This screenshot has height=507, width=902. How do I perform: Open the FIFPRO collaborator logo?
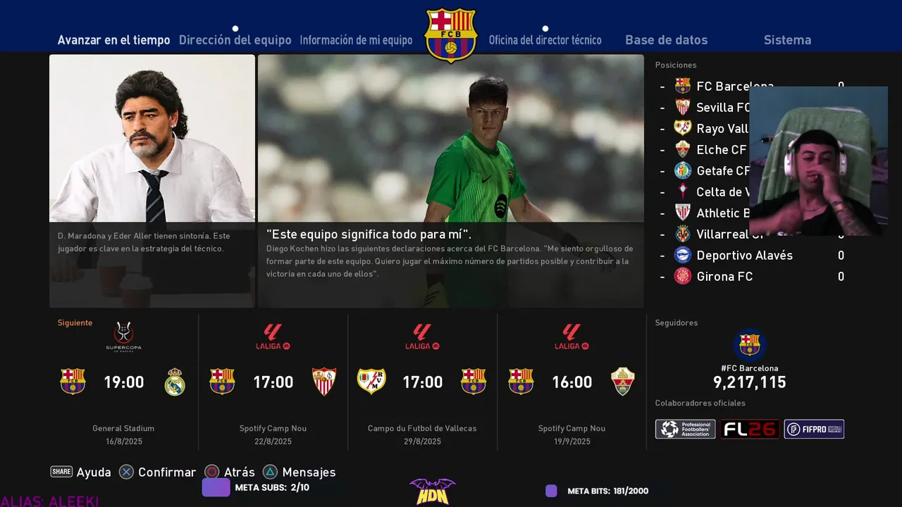pyautogui.click(x=814, y=429)
